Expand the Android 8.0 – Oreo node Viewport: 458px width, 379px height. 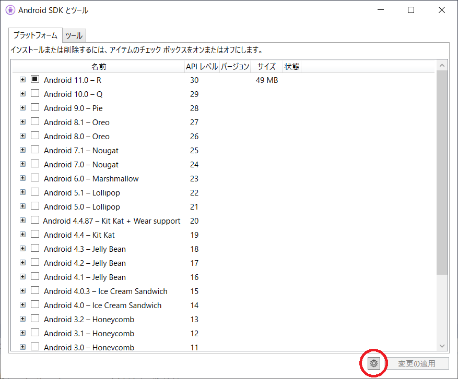pyautogui.click(x=22, y=136)
